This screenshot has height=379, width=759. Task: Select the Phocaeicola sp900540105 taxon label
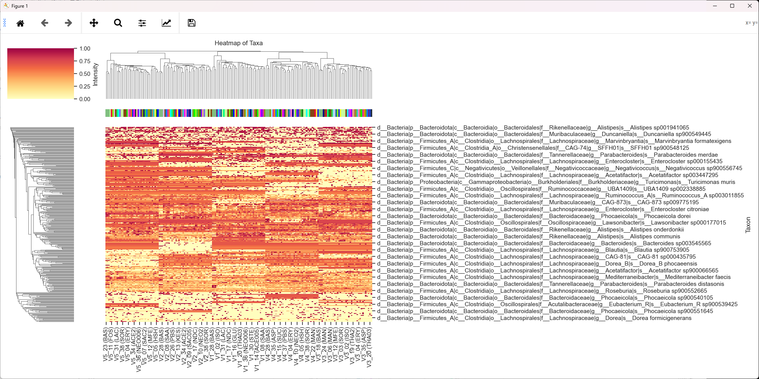tap(545, 298)
